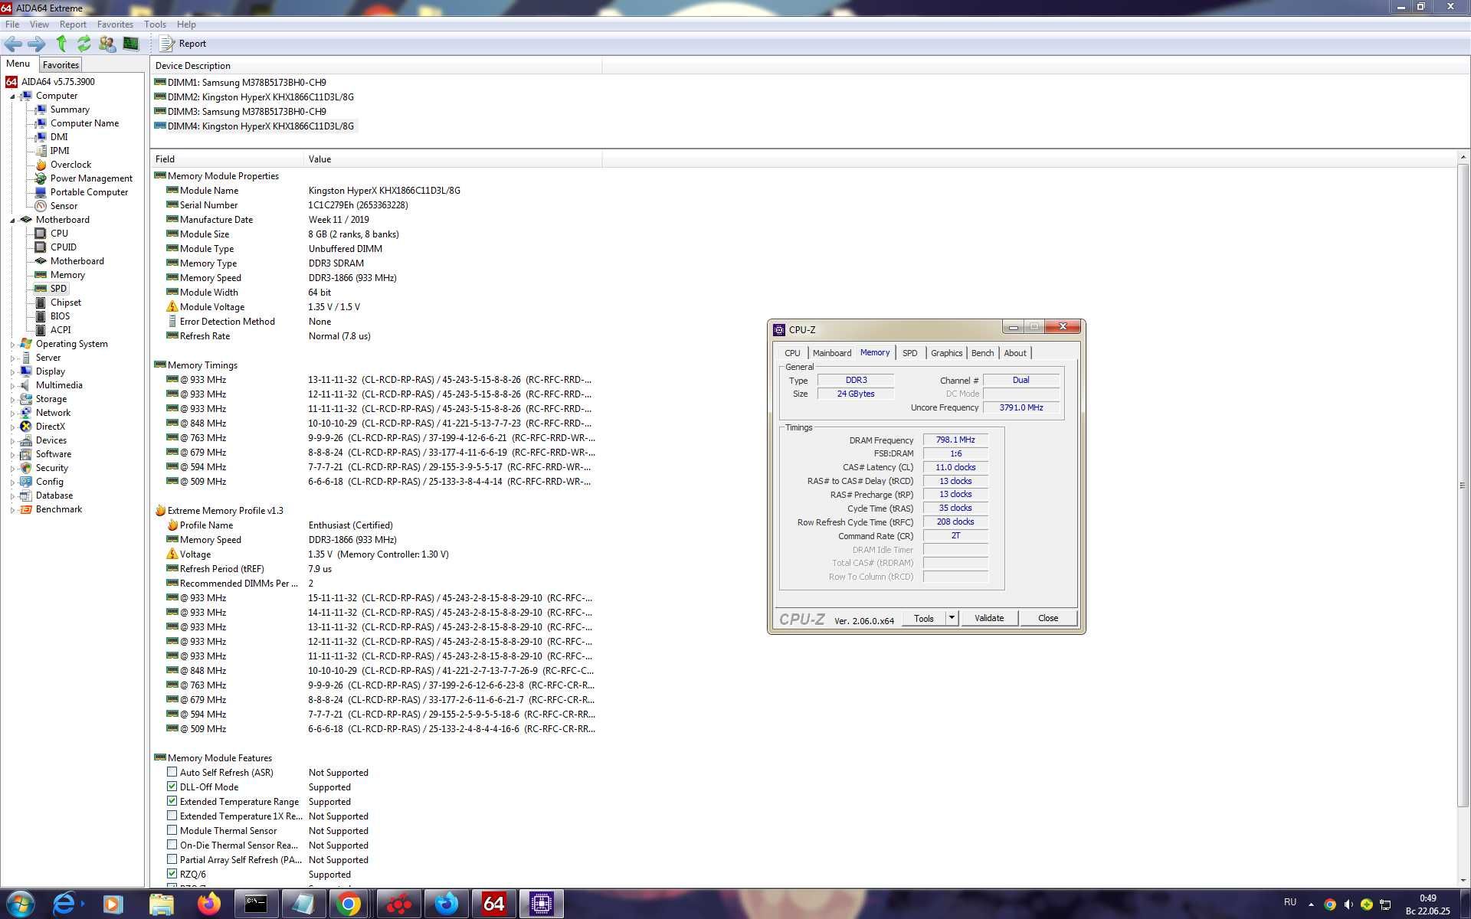Open the File menu

[12, 25]
